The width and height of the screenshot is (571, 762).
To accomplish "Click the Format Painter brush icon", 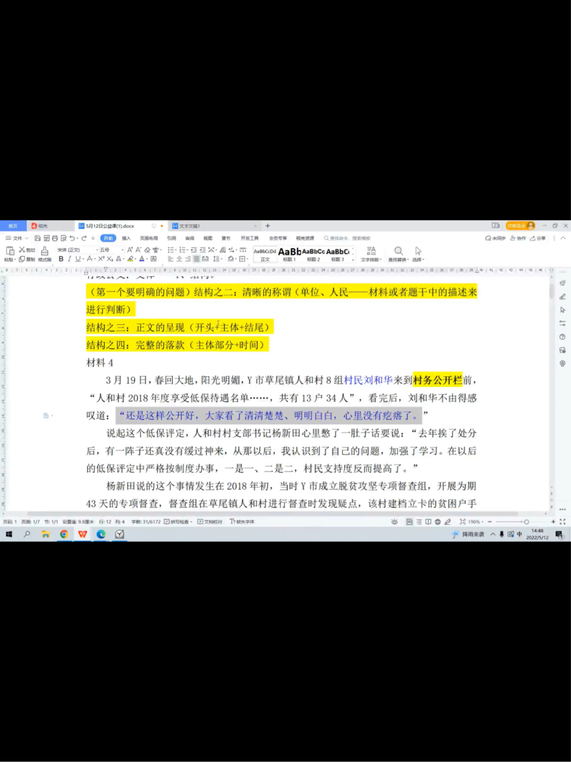I will [45, 251].
